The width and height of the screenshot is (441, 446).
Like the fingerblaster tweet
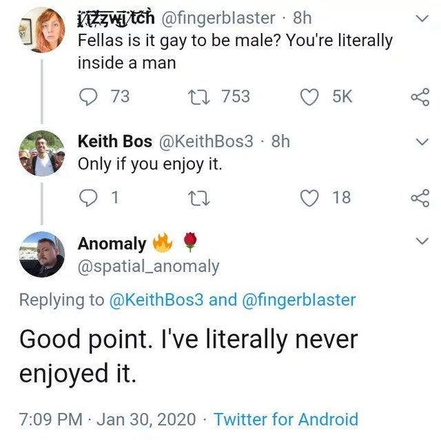[x=309, y=97]
